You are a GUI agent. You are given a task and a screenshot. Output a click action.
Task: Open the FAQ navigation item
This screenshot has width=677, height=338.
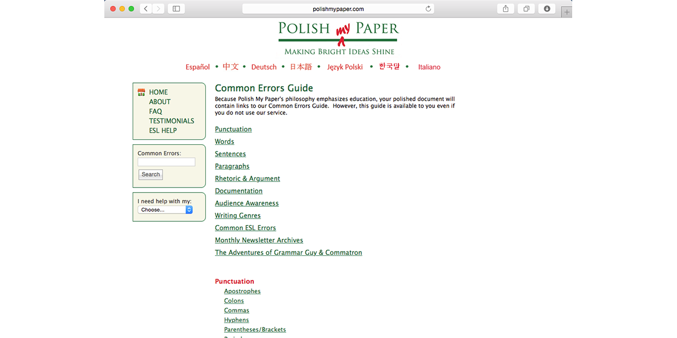point(156,112)
